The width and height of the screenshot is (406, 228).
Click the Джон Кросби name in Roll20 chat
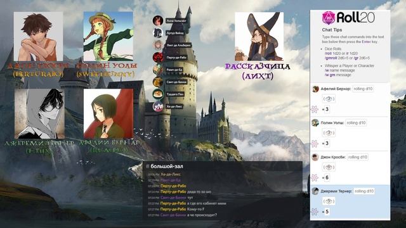333,157
